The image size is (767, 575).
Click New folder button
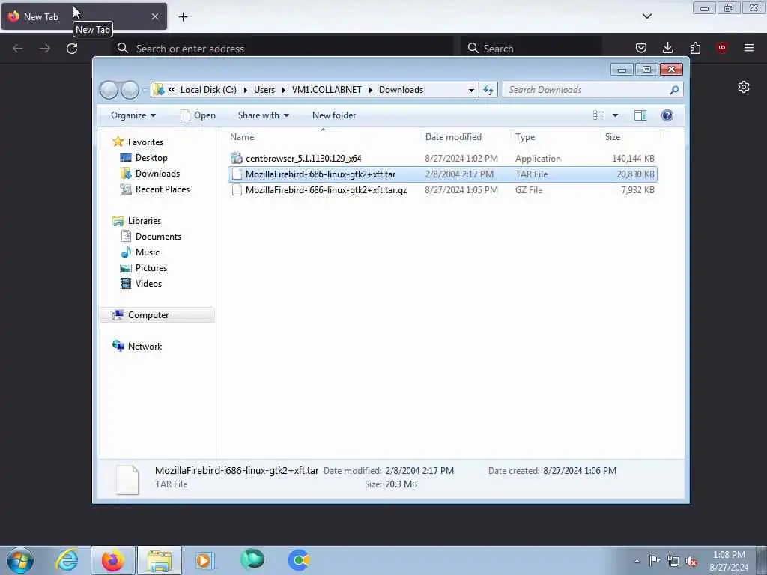tap(334, 115)
